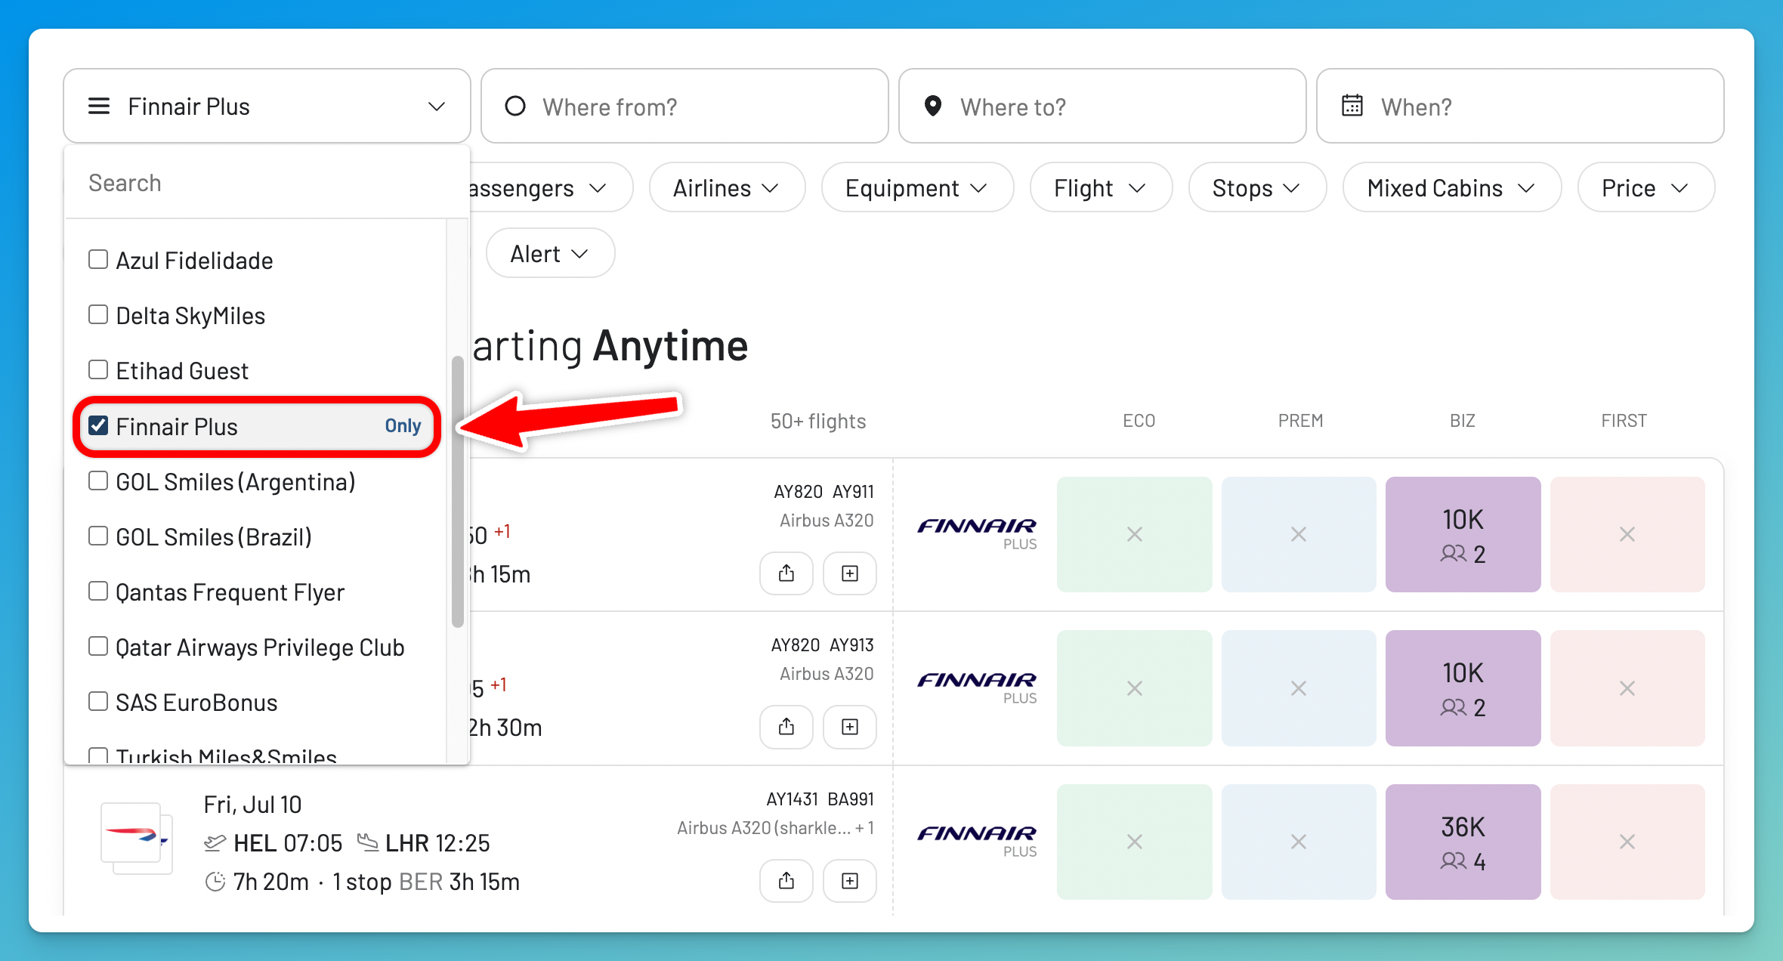Click the unavailable PREM cell on the AY911 row
The width and height of the screenshot is (1783, 961).
(x=1299, y=534)
